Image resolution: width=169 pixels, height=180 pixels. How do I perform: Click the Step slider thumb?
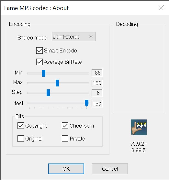[48, 93]
